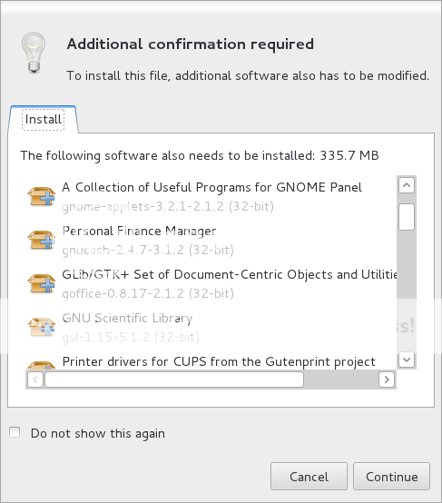Enable Do not show this again
Image resolution: width=442 pixels, height=503 pixels.
15,432
